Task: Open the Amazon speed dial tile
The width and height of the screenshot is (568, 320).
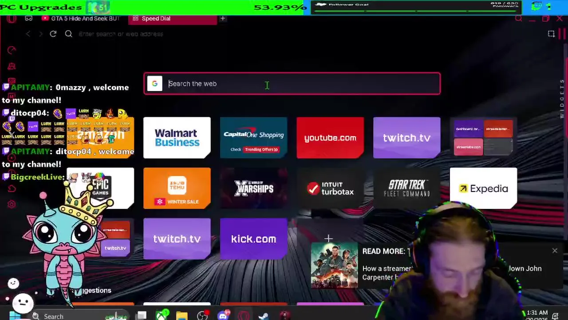Action: (100, 138)
